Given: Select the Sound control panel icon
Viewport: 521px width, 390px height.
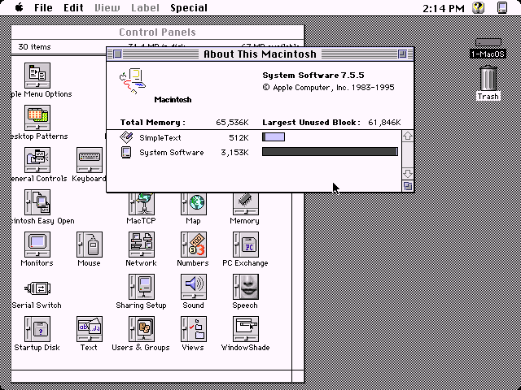Looking at the screenshot, I should coord(194,287).
